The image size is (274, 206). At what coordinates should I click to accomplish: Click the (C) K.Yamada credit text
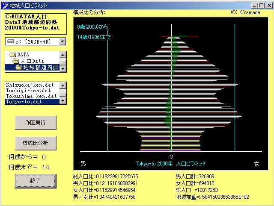tap(245, 12)
